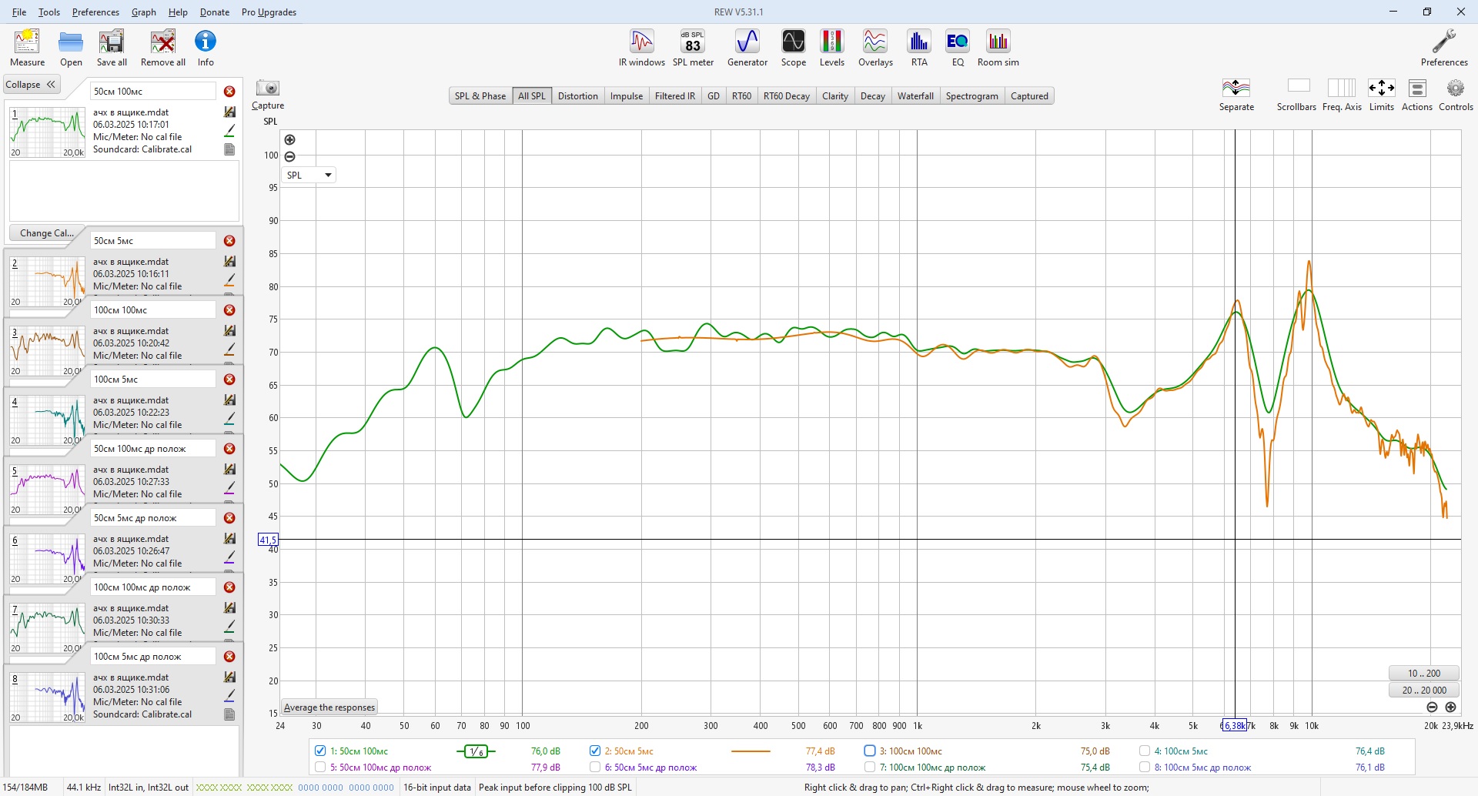Enable trace '6: 50см 5мс др полож'
Screen dimensions: 1478x796
pos(595,767)
